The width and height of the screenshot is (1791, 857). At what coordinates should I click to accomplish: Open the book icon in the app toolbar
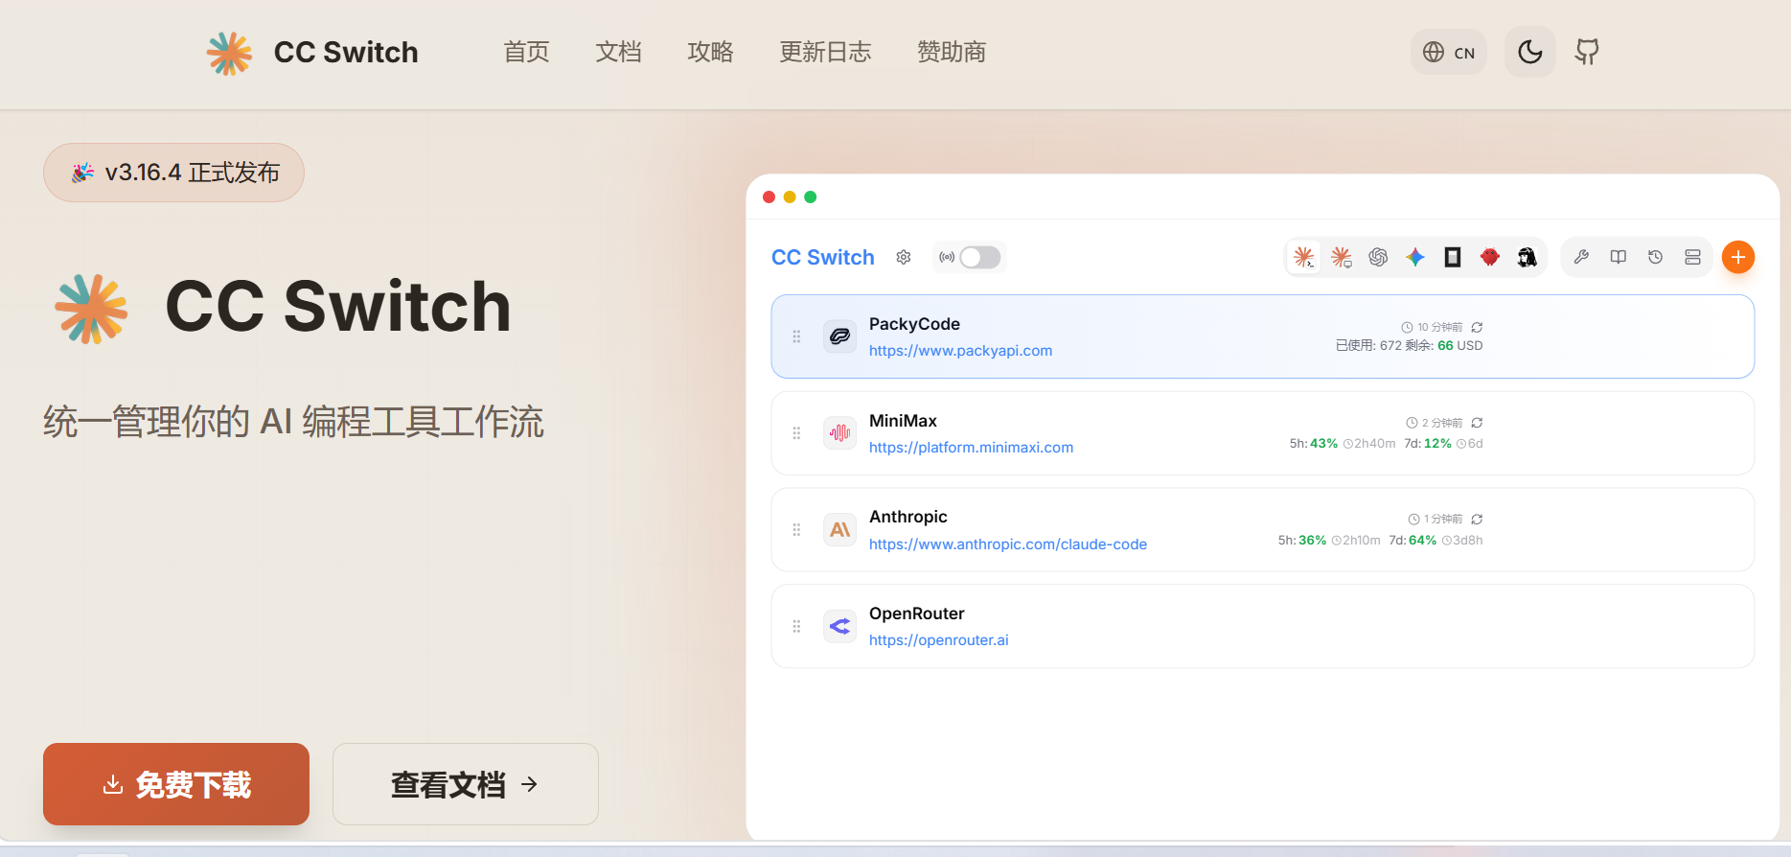point(1619,257)
